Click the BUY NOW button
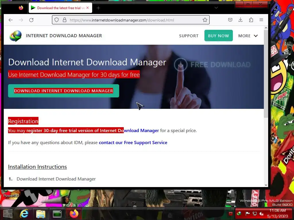The image size is (294, 220). [x=218, y=36]
